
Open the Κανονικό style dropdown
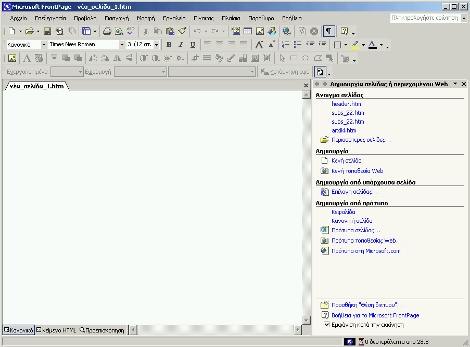[x=44, y=45]
